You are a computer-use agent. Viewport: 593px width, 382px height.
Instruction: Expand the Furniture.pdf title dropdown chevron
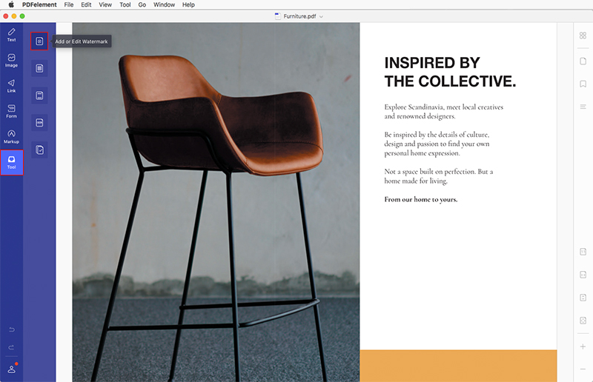[x=321, y=16]
